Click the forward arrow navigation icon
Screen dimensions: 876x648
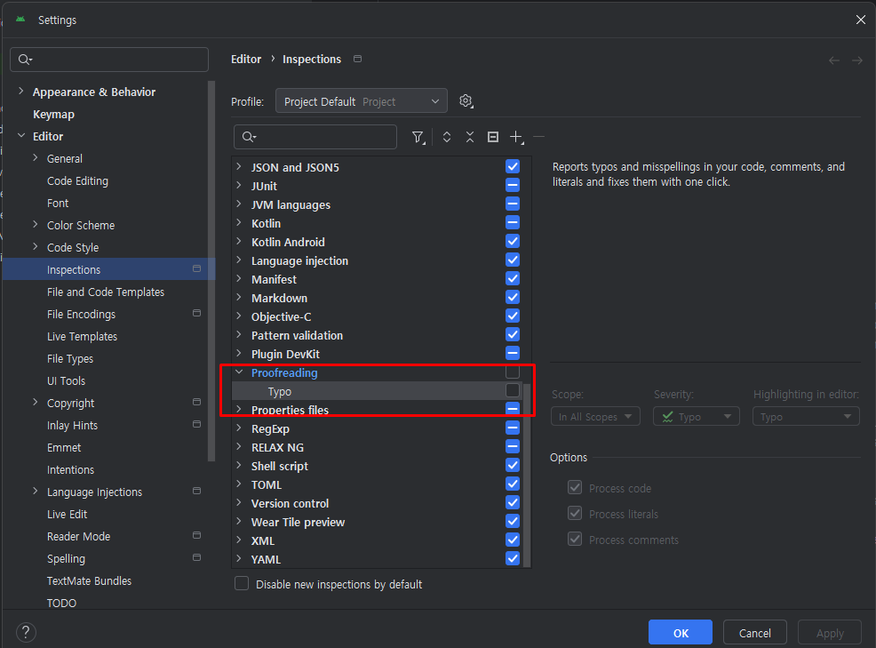857,60
